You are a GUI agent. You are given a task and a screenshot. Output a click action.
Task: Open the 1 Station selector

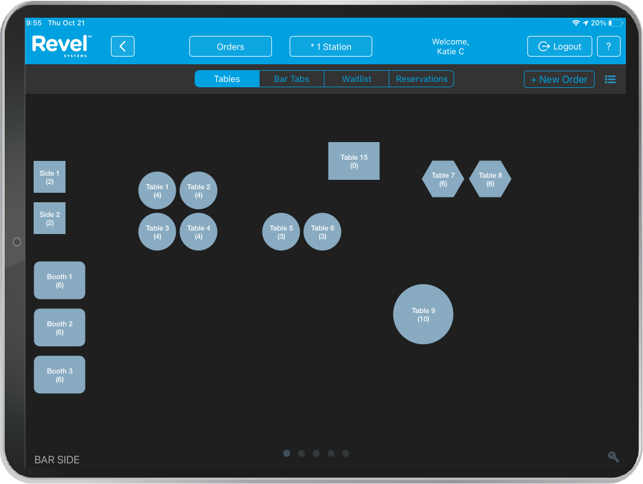[x=330, y=47]
